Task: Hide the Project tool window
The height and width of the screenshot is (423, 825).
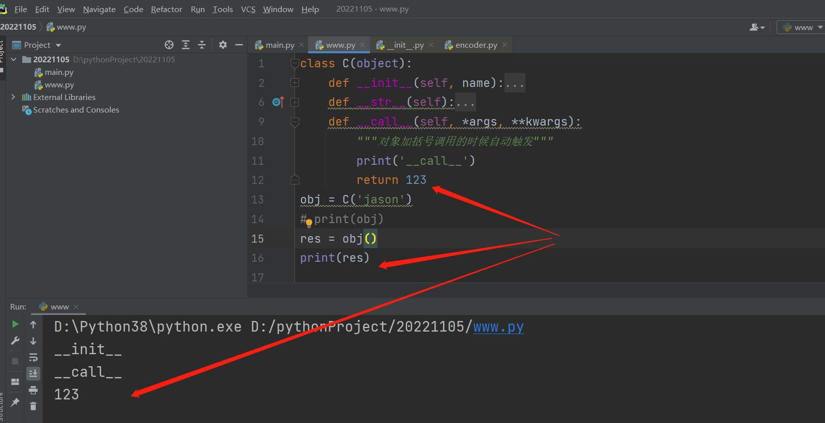Action: (x=239, y=45)
